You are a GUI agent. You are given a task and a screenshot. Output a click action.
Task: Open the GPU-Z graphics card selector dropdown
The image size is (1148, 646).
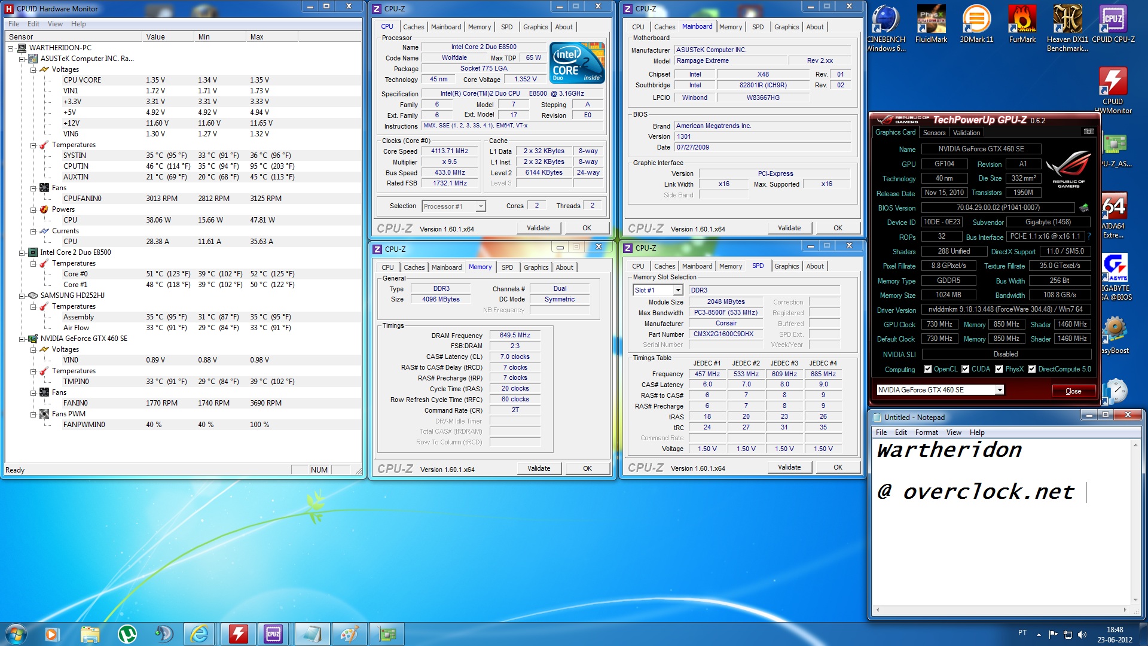coord(999,390)
